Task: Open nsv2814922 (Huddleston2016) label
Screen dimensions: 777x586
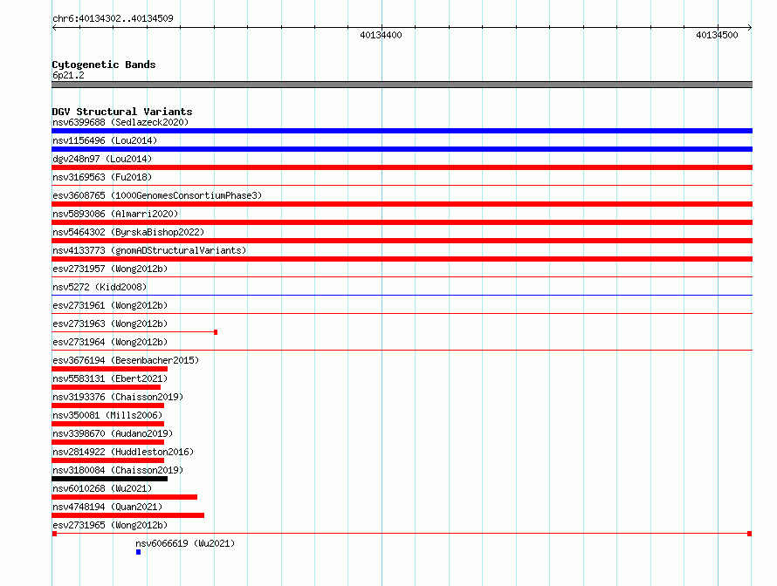Action: [x=123, y=452]
